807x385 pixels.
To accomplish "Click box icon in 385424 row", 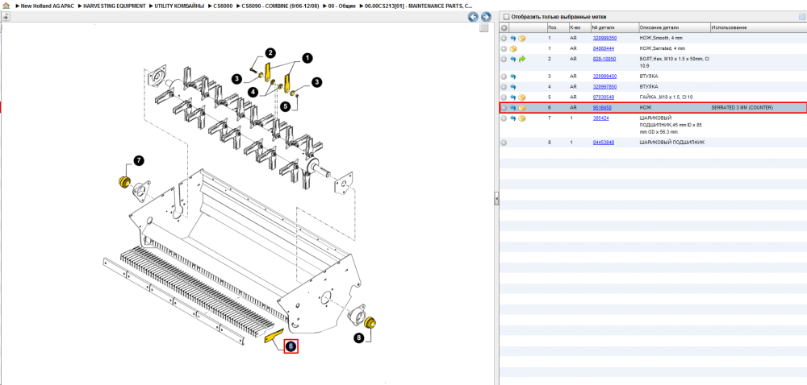I will pyautogui.click(x=522, y=118).
